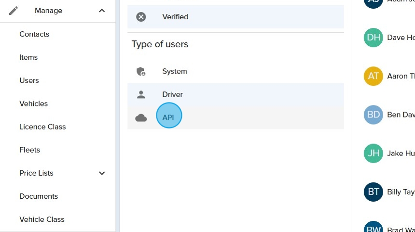Click the System shield icon
415x232 pixels.
tap(141, 71)
